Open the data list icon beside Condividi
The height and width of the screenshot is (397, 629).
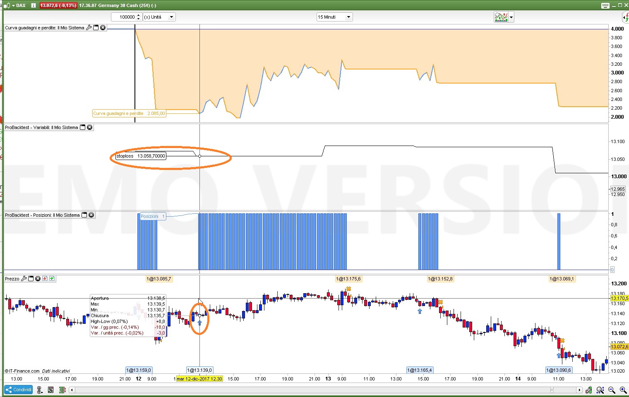(51, 390)
